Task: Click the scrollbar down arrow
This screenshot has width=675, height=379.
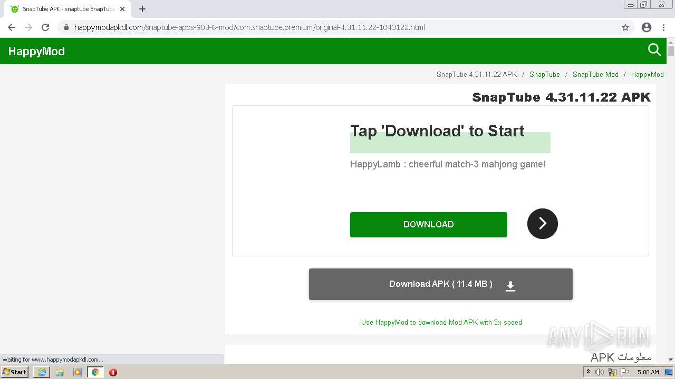Action: point(671,359)
